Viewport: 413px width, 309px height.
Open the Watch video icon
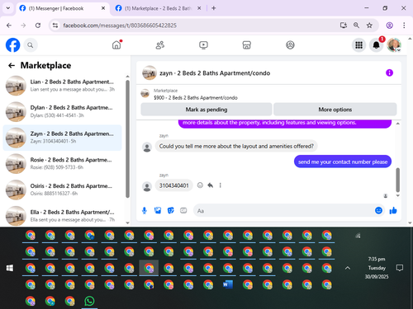pyautogui.click(x=203, y=45)
